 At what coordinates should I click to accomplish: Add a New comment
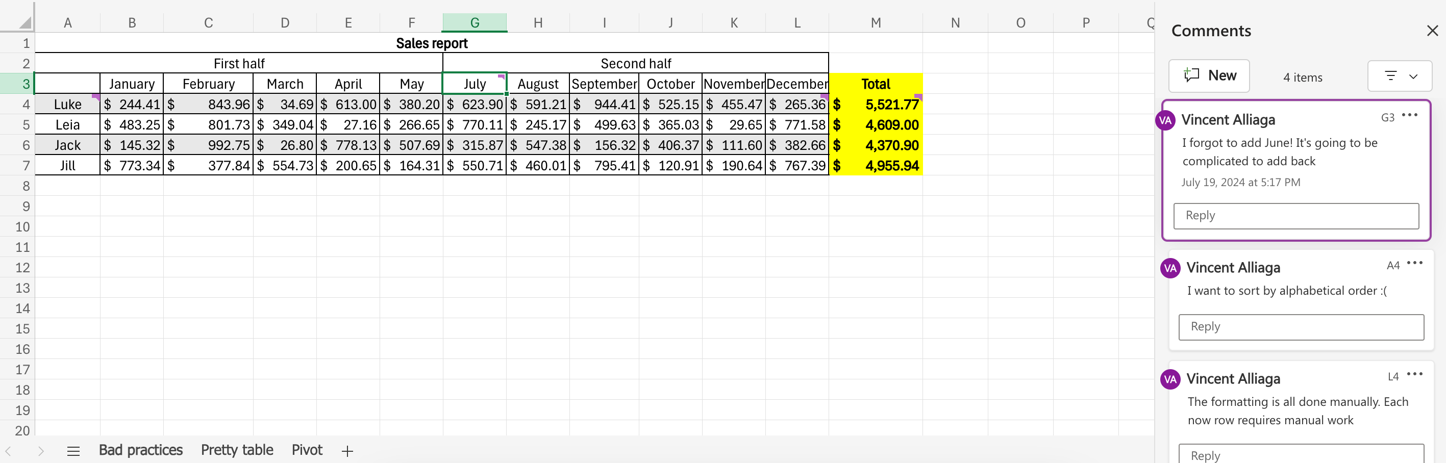tap(1209, 76)
